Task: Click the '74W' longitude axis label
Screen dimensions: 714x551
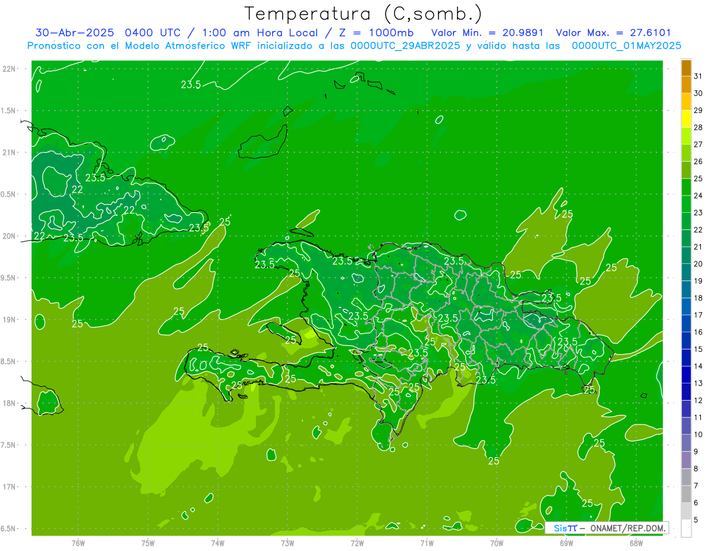Action: [x=218, y=543]
